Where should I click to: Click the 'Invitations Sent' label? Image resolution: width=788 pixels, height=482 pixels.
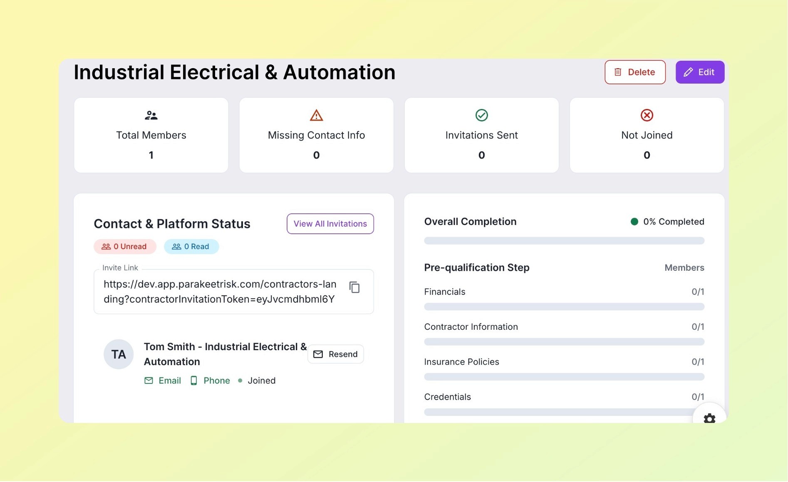[x=481, y=135]
